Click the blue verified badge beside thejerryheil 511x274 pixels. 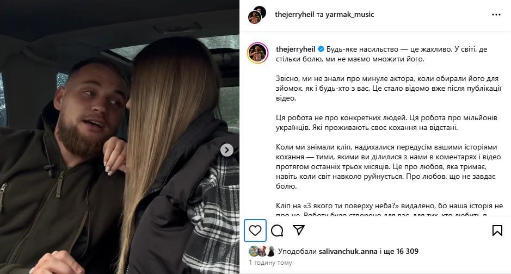(321, 49)
